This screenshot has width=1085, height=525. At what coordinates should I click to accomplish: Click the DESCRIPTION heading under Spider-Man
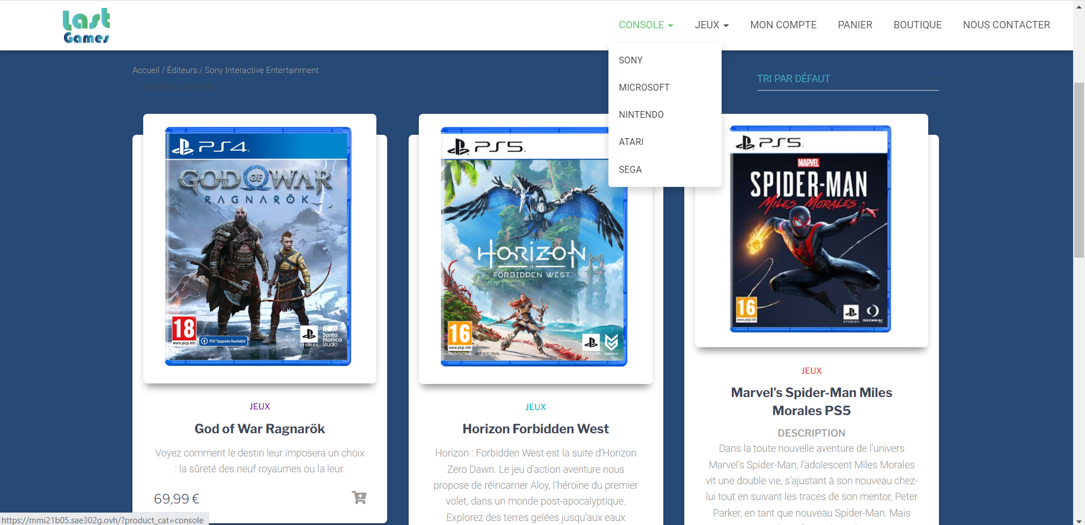812,433
